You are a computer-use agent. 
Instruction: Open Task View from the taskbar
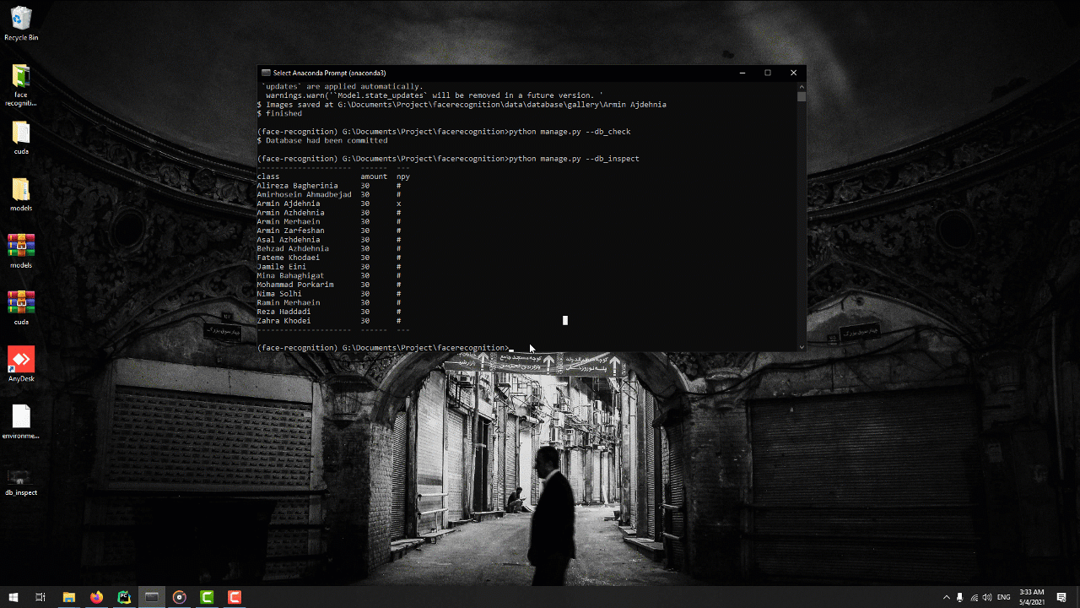[40, 597]
